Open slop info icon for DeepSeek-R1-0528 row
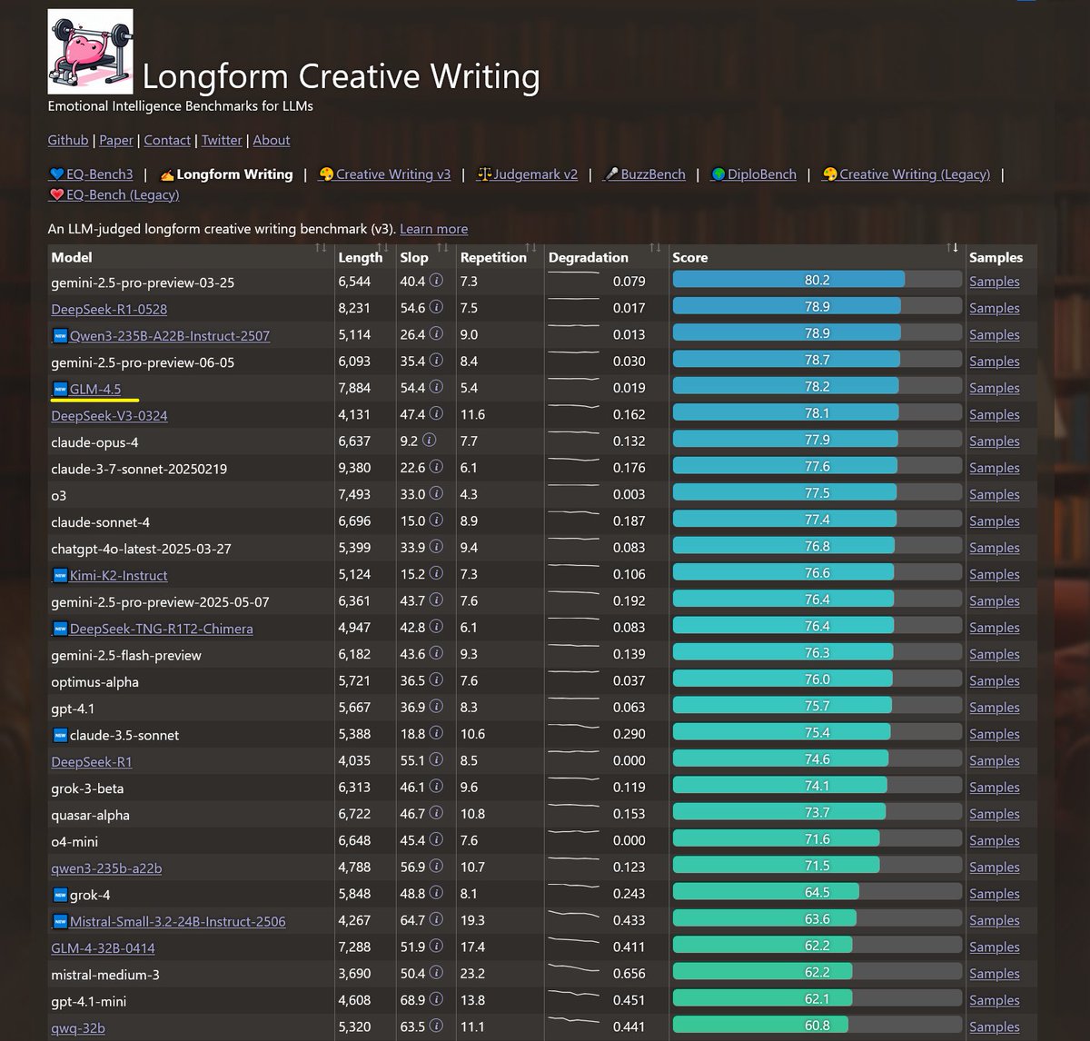 (436, 307)
